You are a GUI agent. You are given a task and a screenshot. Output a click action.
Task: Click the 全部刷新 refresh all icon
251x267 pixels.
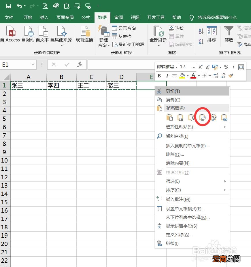158,31
